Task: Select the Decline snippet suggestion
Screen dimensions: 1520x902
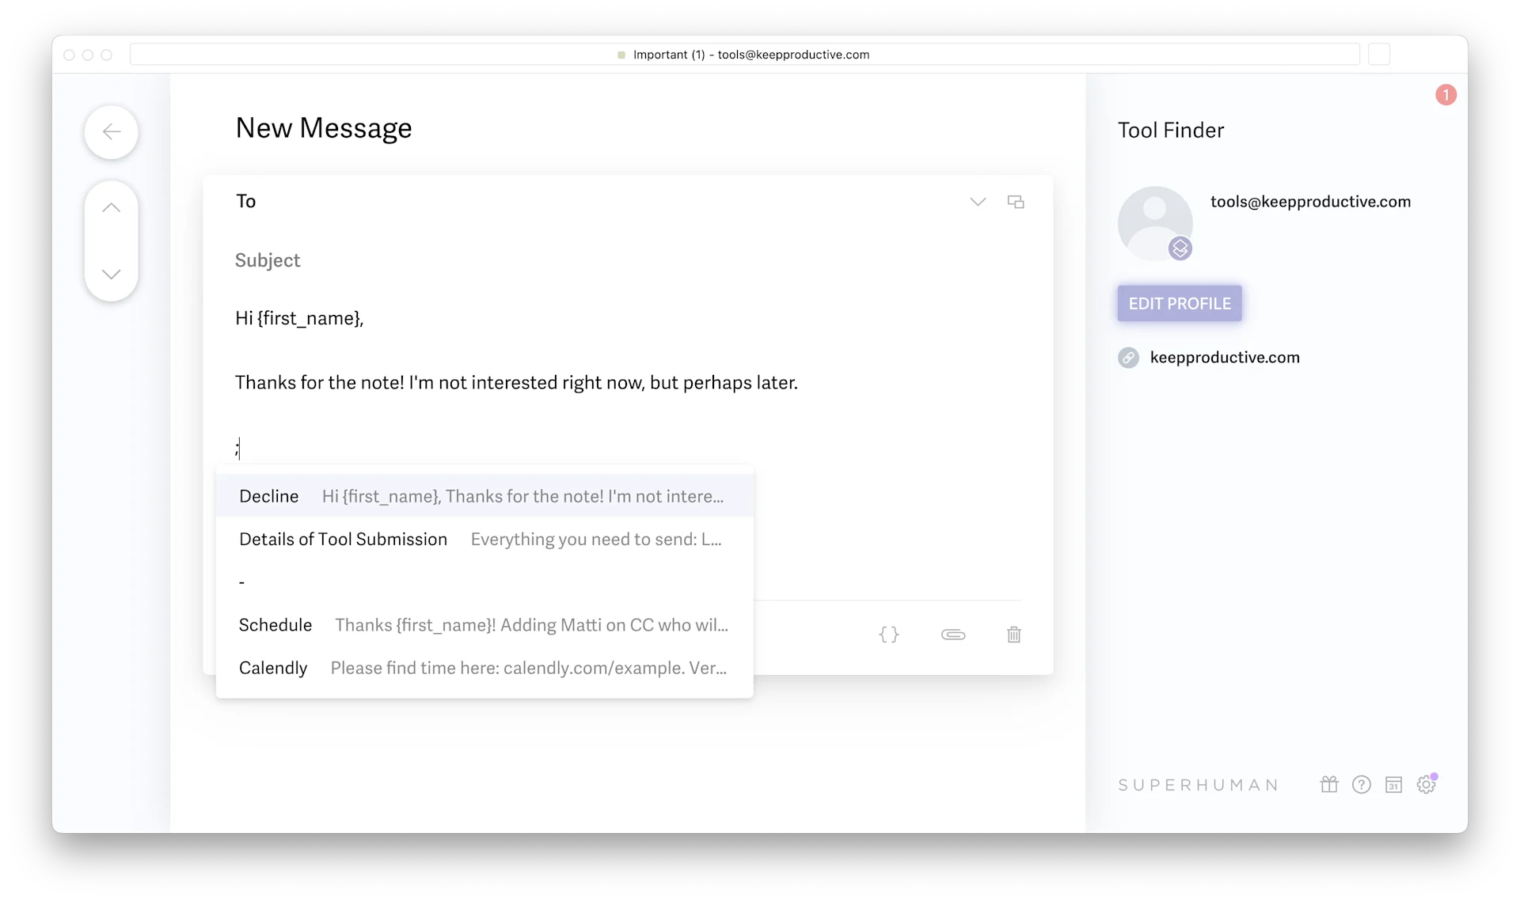Action: (483, 496)
